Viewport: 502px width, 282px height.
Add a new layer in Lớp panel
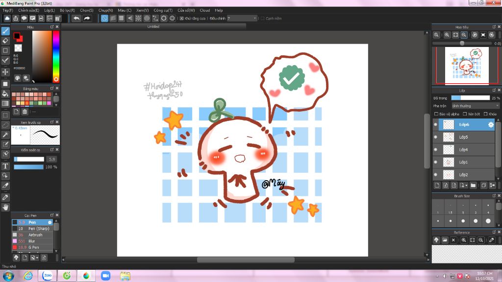click(437, 185)
